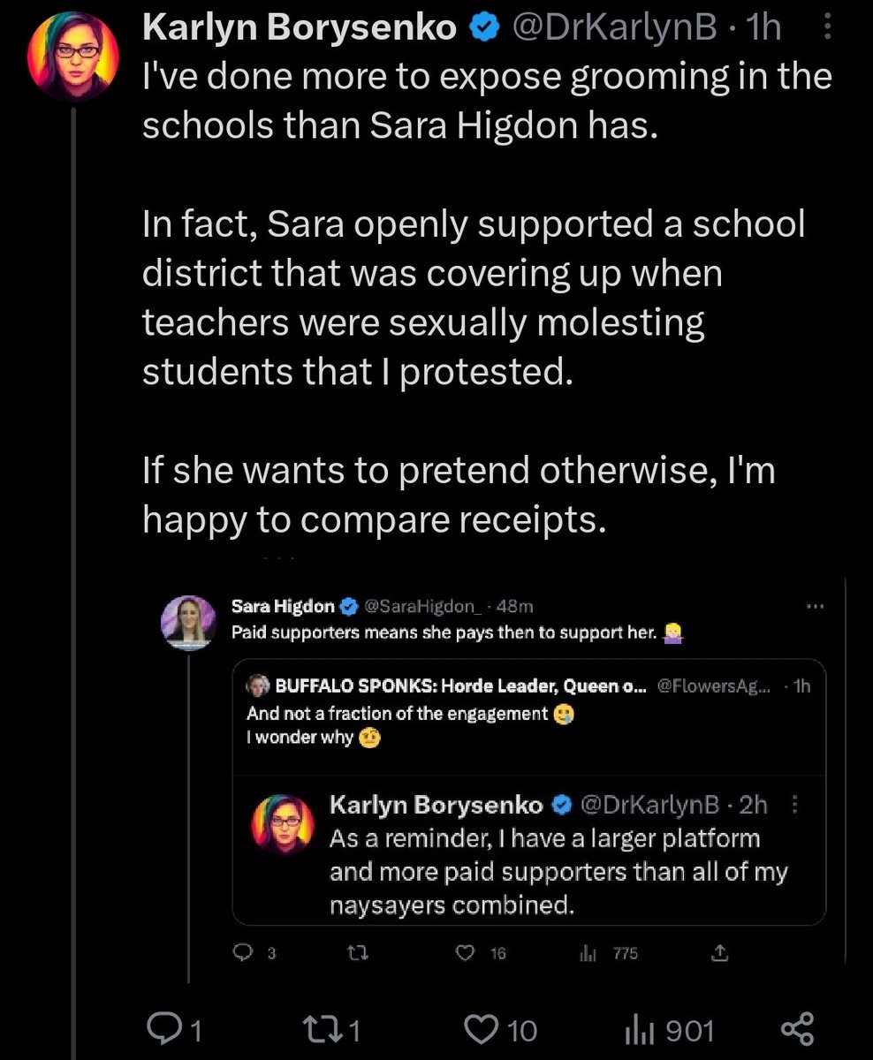Open the three-dot menu on Sara Higdon's tweet
The image size is (873, 1060).
click(x=815, y=606)
